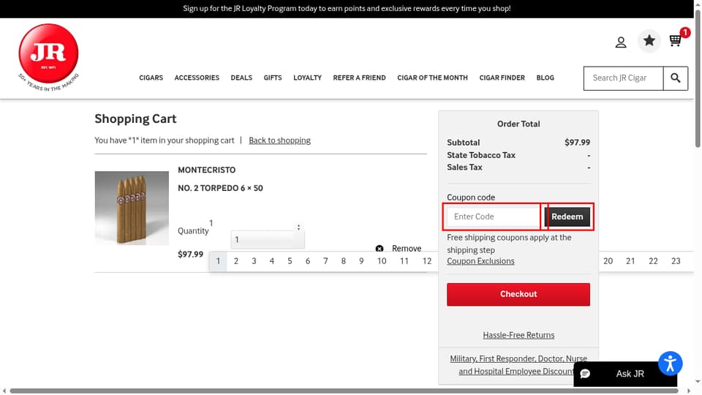Open Hassle-Free Returns link
The width and height of the screenshot is (702, 395).
pos(518,335)
